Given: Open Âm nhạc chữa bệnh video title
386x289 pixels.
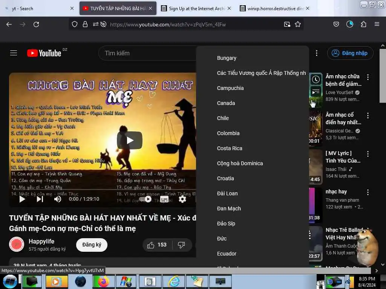Looking at the screenshot, I should coord(343,80).
